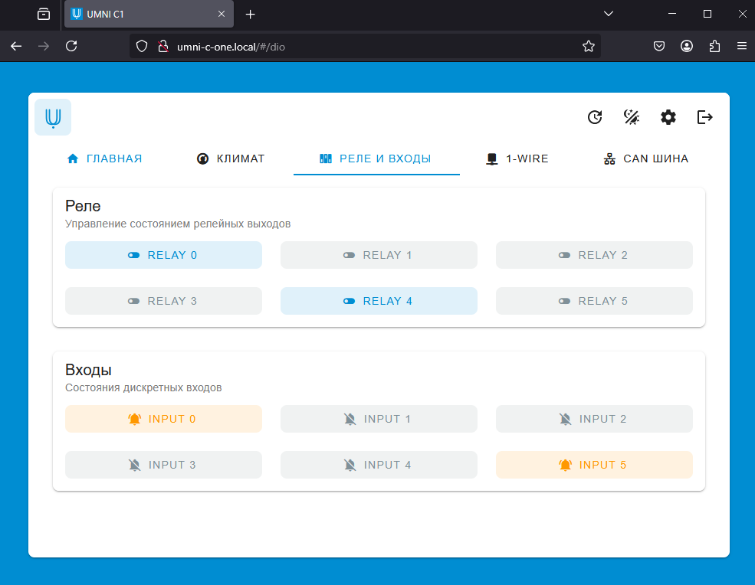
Task: Switch on RELAY 3
Action: click(164, 301)
